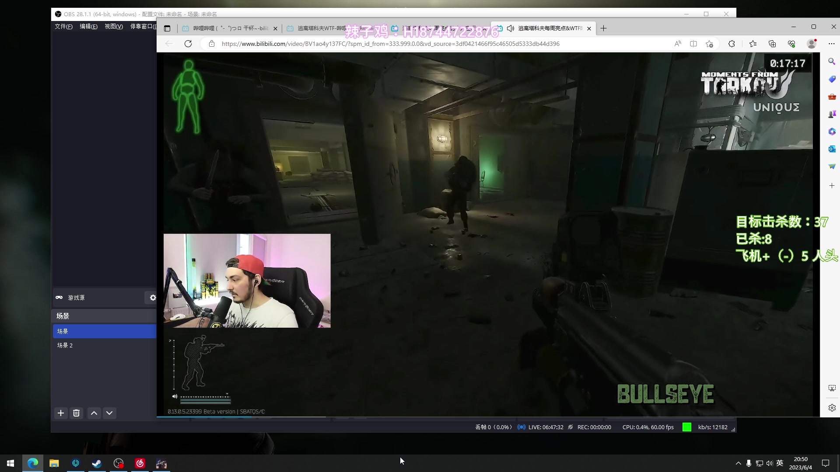This screenshot has height=472, width=840.
Task: Open Edge sidebar Tools briefcase
Action: (832, 97)
